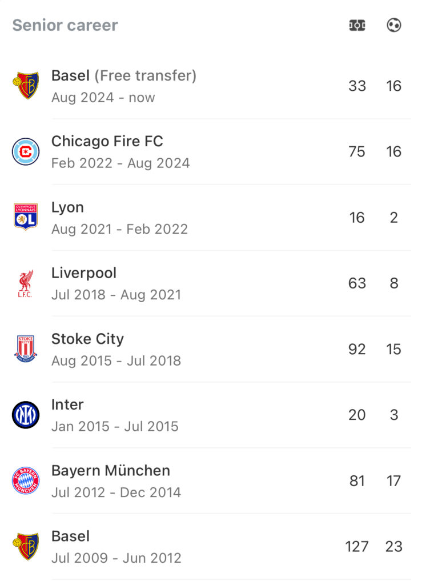Select the Liverpool L.F.C. crest
This screenshot has height=585, width=422.
click(25, 283)
